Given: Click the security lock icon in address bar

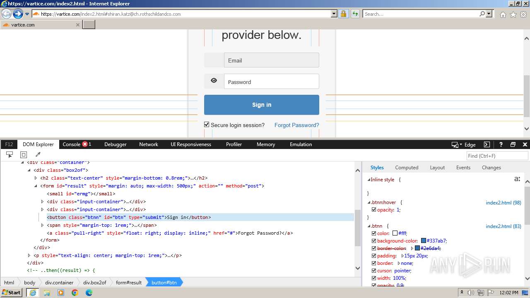Looking at the screenshot, I should point(343,14).
